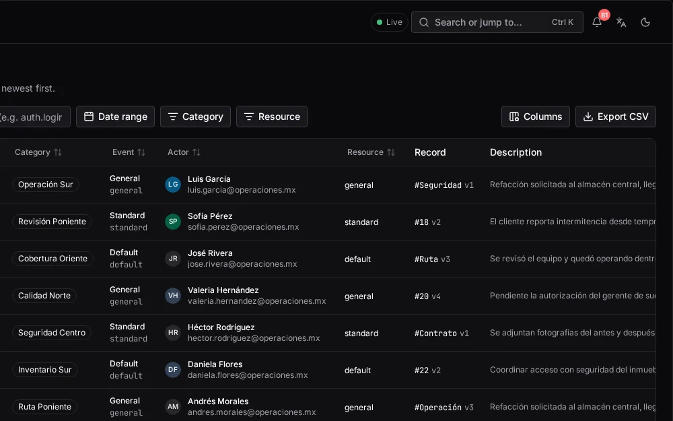The width and height of the screenshot is (673, 421).
Task: Open record #20 v4
Action: (x=427, y=296)
